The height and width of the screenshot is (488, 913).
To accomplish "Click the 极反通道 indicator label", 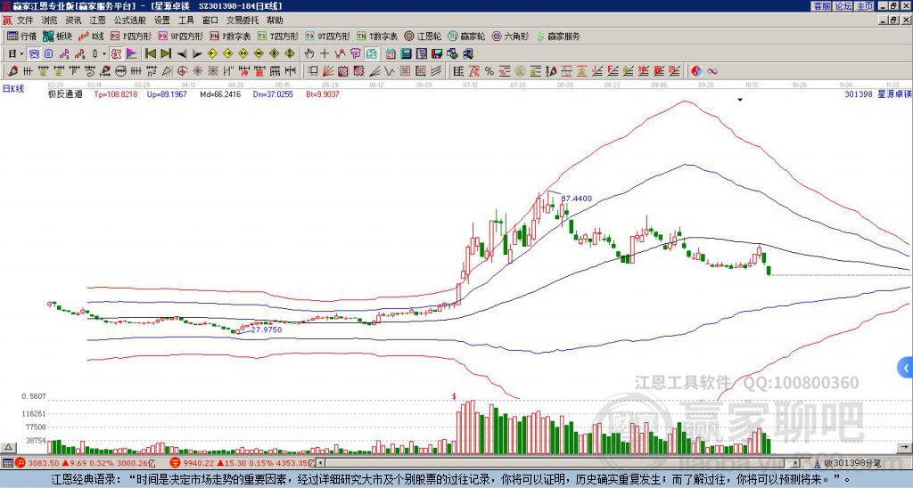I will click(64, 94).
